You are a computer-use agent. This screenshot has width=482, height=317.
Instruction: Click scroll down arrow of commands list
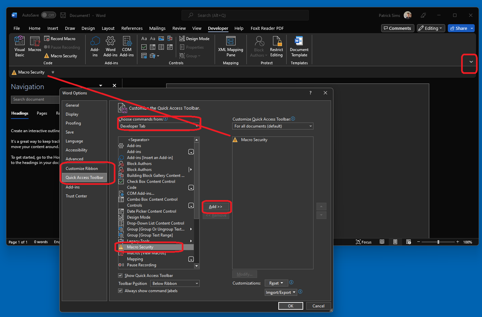click(x=197, y=266)
